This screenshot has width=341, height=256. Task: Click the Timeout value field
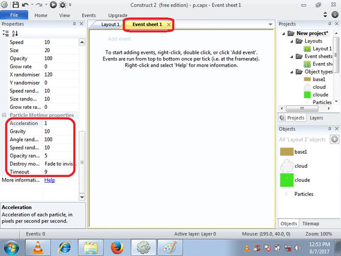pos(60,172)
